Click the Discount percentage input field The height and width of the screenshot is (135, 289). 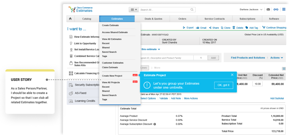coord(257,84)
